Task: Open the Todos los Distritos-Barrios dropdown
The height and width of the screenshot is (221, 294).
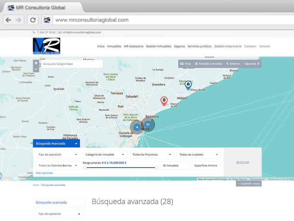Action: coord(58,166)
